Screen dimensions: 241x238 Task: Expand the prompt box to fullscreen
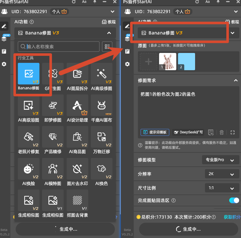tap(232, 132)
